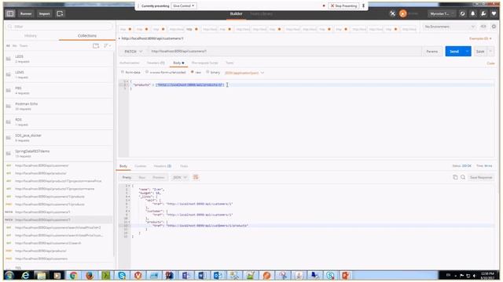Select the Builder tab
The width and height of the screenshot is (503, 282).
pos(236,14)
